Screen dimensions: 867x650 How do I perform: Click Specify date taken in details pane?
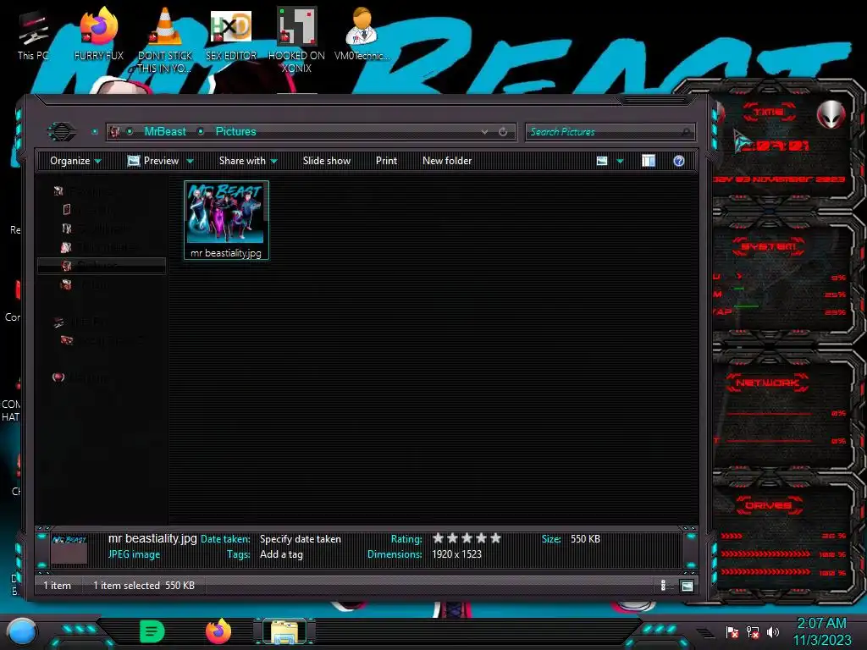tap(301, 539)
